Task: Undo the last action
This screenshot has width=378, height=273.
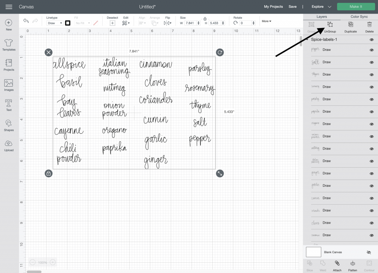Action: point(26,21)
